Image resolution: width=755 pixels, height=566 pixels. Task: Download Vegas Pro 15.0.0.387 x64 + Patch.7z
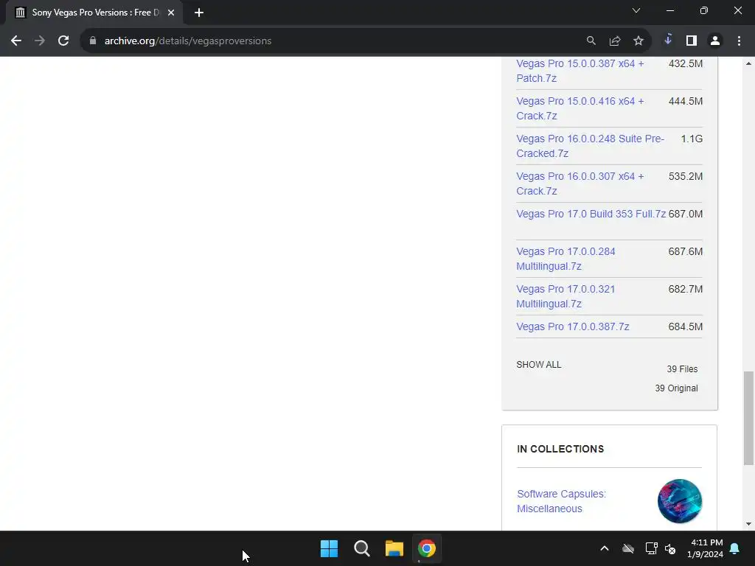click(580, 71)
